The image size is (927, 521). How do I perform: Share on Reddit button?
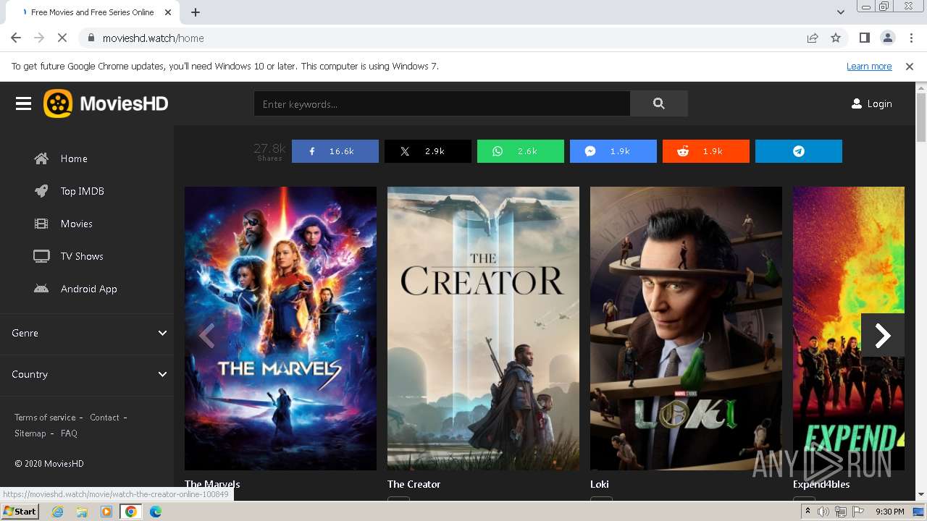706,151
